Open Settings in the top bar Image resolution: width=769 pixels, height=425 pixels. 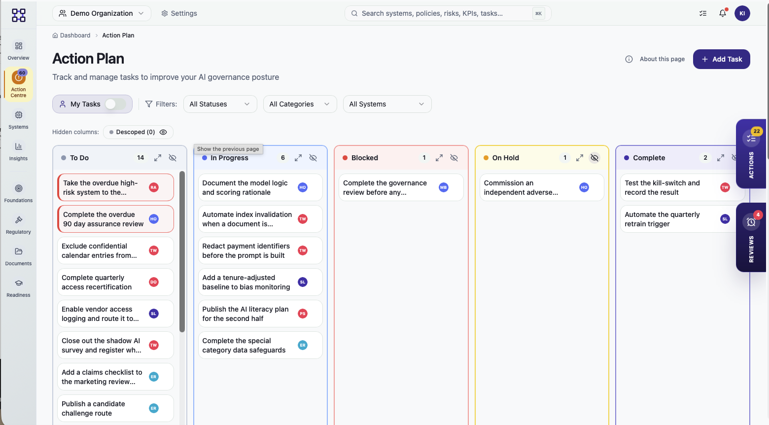click(179, 13)
